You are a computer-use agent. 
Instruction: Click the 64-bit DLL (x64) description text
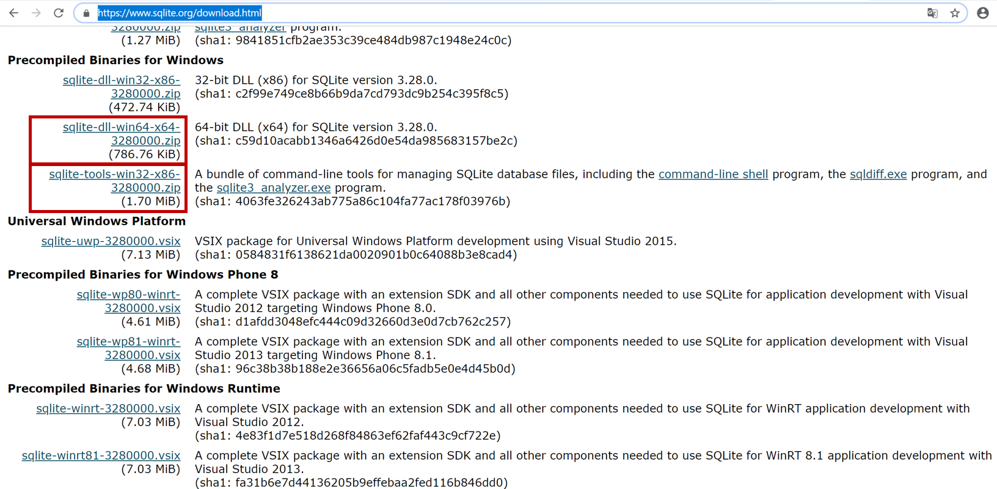point(316,128)
